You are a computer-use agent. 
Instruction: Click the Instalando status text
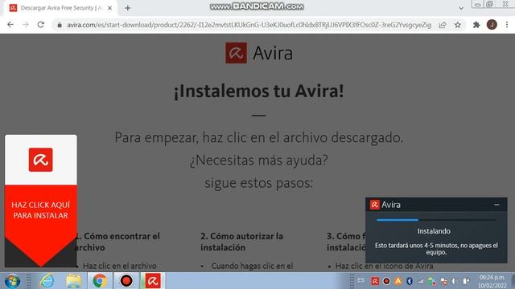click(434, 231)
